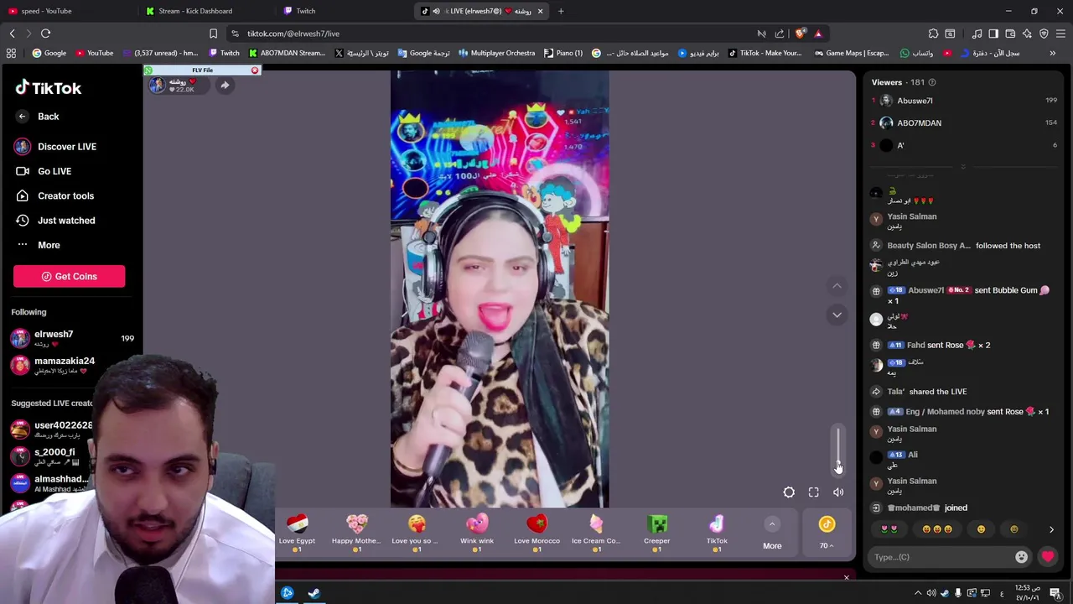Open the Brave Shields lion icon
Image resolution: width=1073 pixels, height=604 pixels.
[800, 34]
